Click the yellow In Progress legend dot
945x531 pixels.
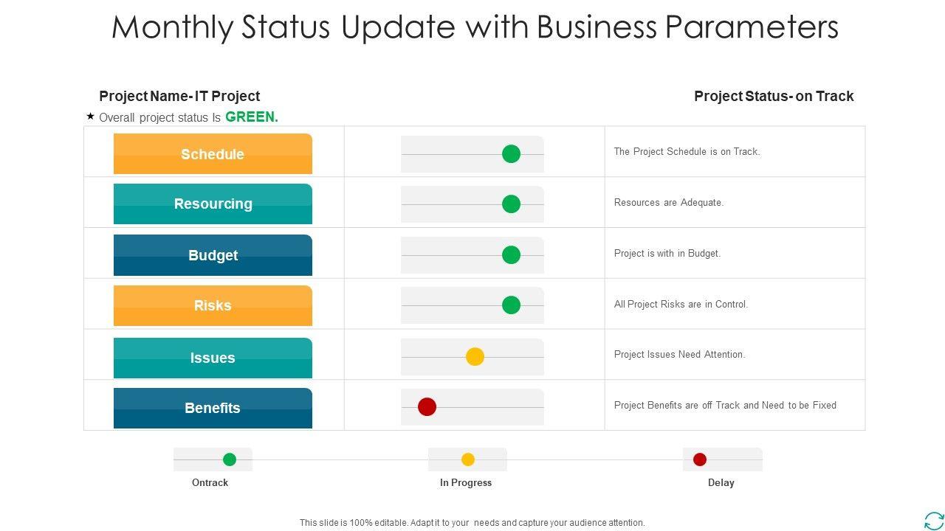pos(468,459)
